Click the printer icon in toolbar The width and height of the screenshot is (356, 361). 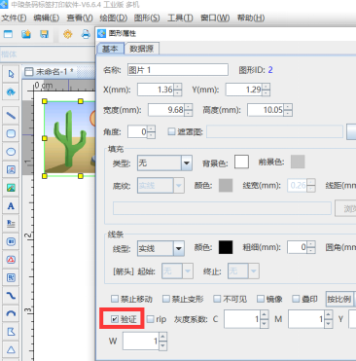86,34
